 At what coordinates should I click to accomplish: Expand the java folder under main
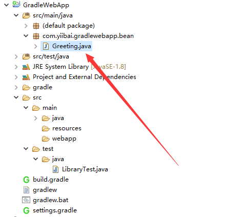[x=36, y=118]
